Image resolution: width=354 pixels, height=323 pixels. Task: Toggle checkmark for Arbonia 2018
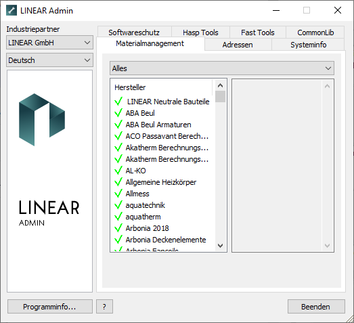(118, 228)
